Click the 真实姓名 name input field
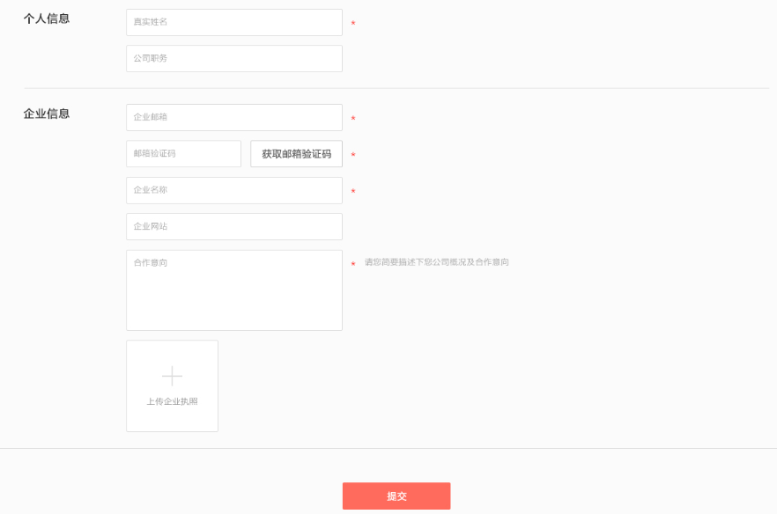Screen dimensions: 777x514 (x=233, y=22)
